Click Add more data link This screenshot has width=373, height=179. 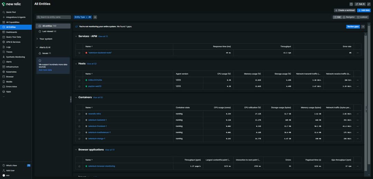[45, 70]
